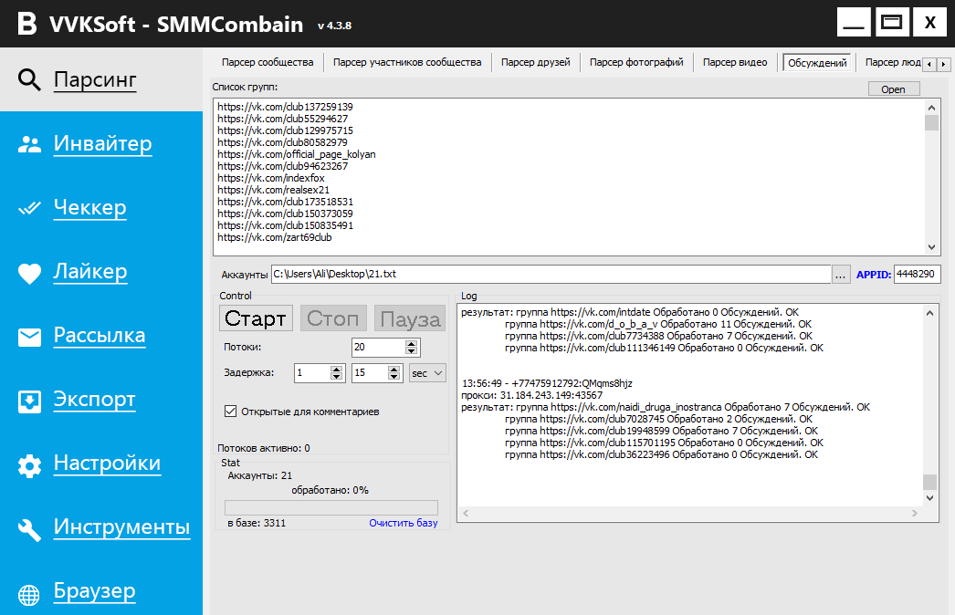Viewport: 955px width, 615px height.
Task: Click the double-check icon for Чеккер
Action: coord(29,208)
